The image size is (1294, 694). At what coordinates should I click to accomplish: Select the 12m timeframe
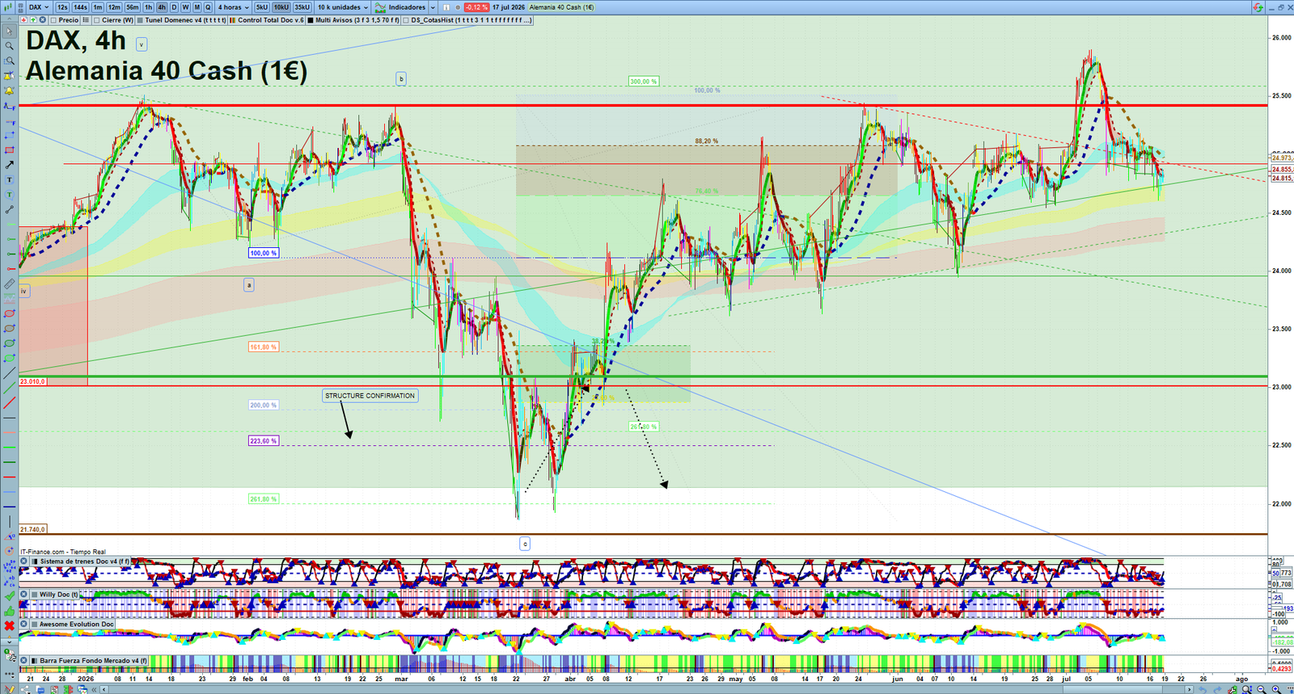pos(114,7)
